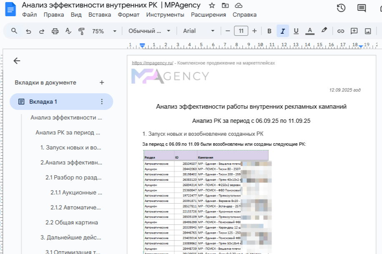Open options for Вкладка 1

tap(102, 102)
